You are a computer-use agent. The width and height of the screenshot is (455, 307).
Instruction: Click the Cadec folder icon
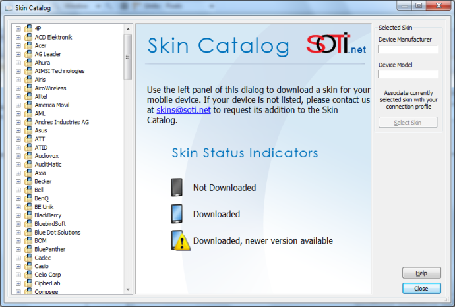[28, 258]
